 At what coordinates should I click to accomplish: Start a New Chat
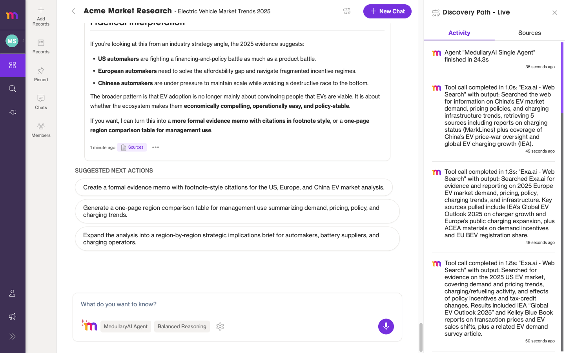coord(387,11)
